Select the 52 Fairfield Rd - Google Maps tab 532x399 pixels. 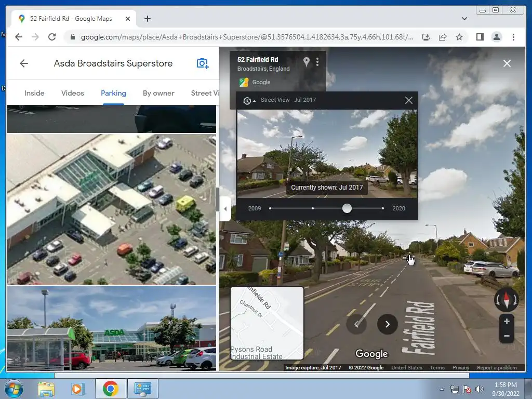[x=74, y=19]
